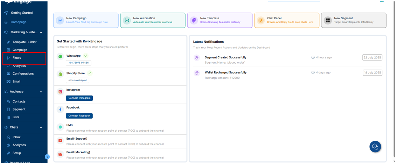Open Flows in the sidebar
397x168 pixels.
pos(17,58)
